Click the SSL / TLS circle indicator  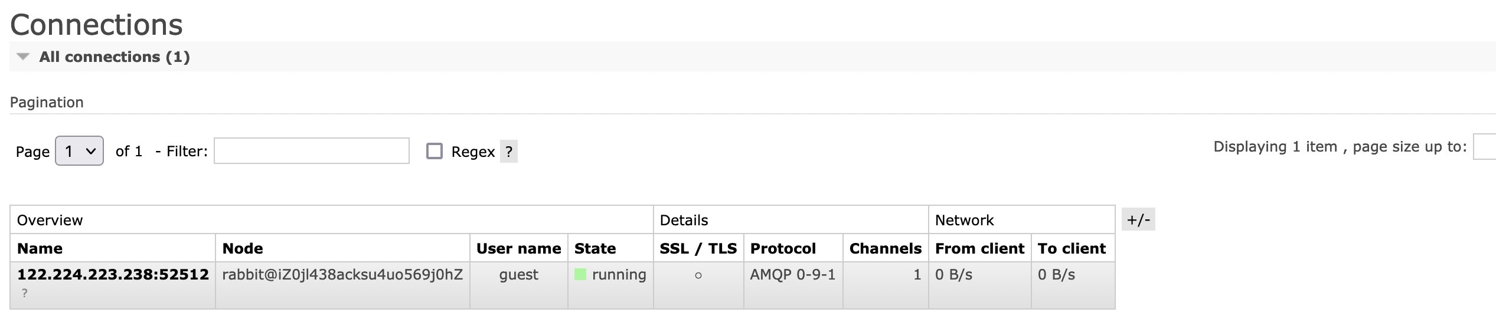(x=698, y=275)
